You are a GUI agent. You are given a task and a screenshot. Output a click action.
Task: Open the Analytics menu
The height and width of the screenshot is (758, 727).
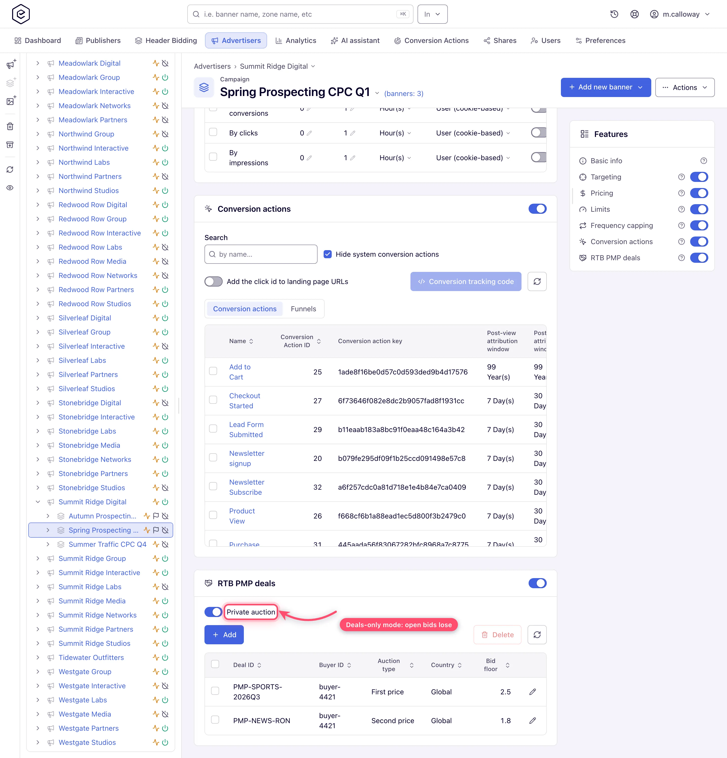tap(296, 41)
